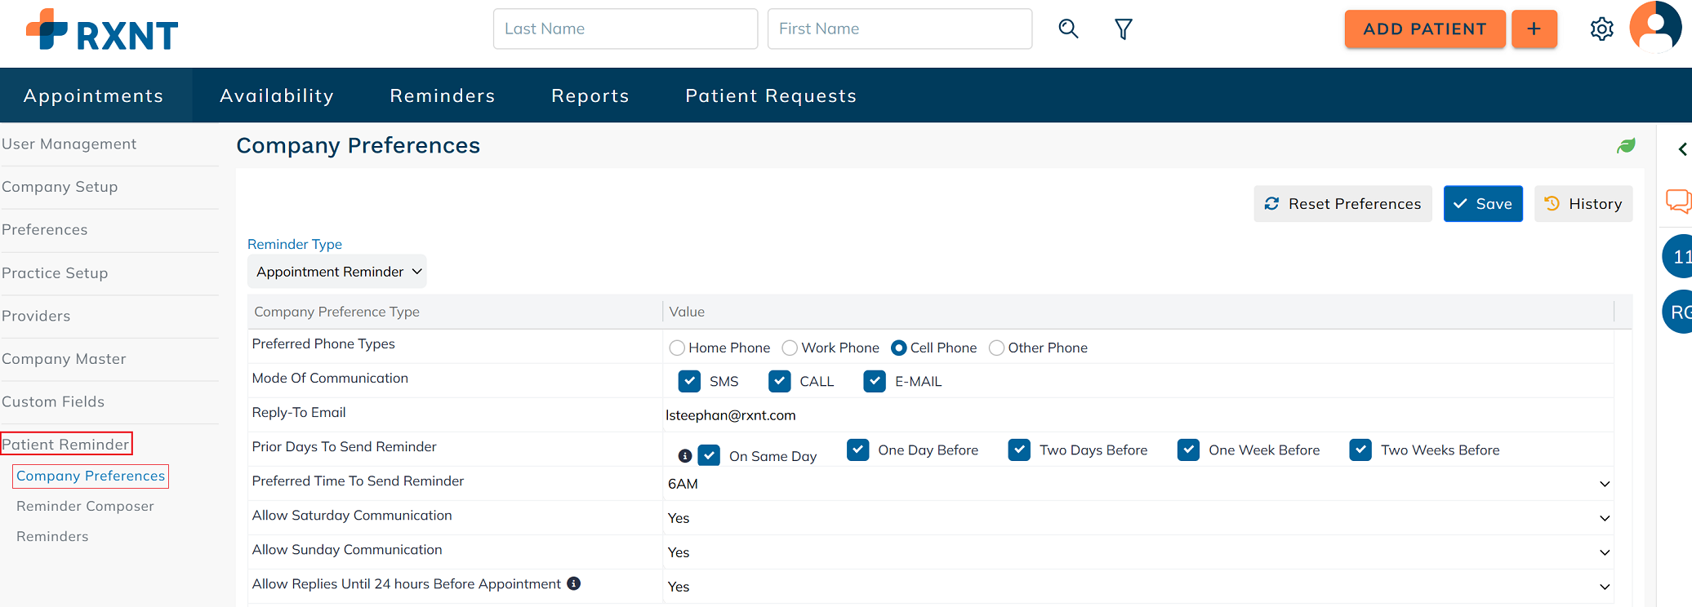Open Preferences in the sidebar
The width and height of the screenshot is (1692, 607).
pos(45,230)
